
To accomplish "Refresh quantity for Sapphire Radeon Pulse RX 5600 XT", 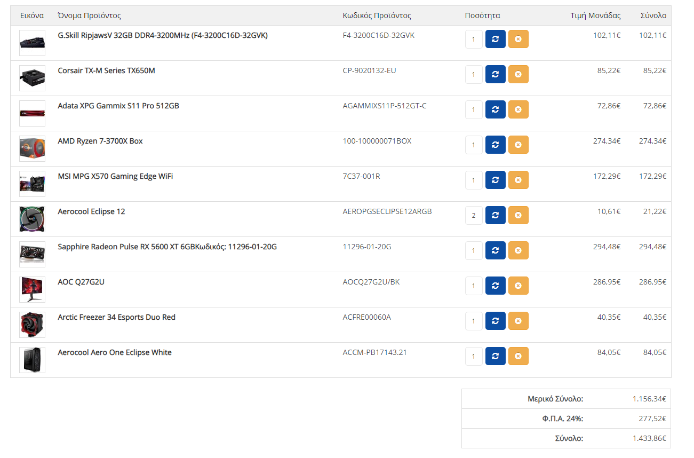I will (x=495, y=250).
